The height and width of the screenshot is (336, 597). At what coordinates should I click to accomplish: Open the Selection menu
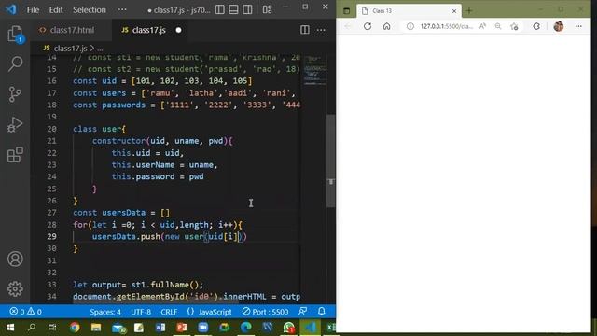90,9
